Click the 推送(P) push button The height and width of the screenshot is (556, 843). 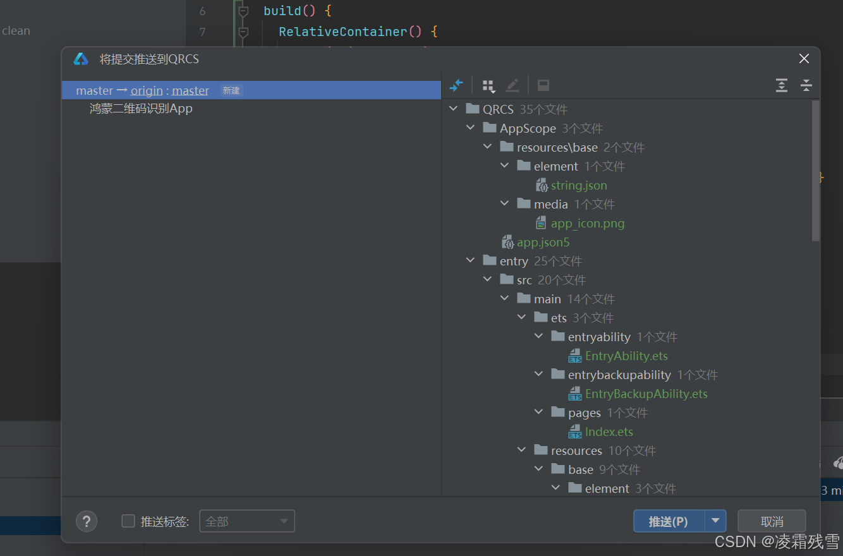[x=669, y=521]
